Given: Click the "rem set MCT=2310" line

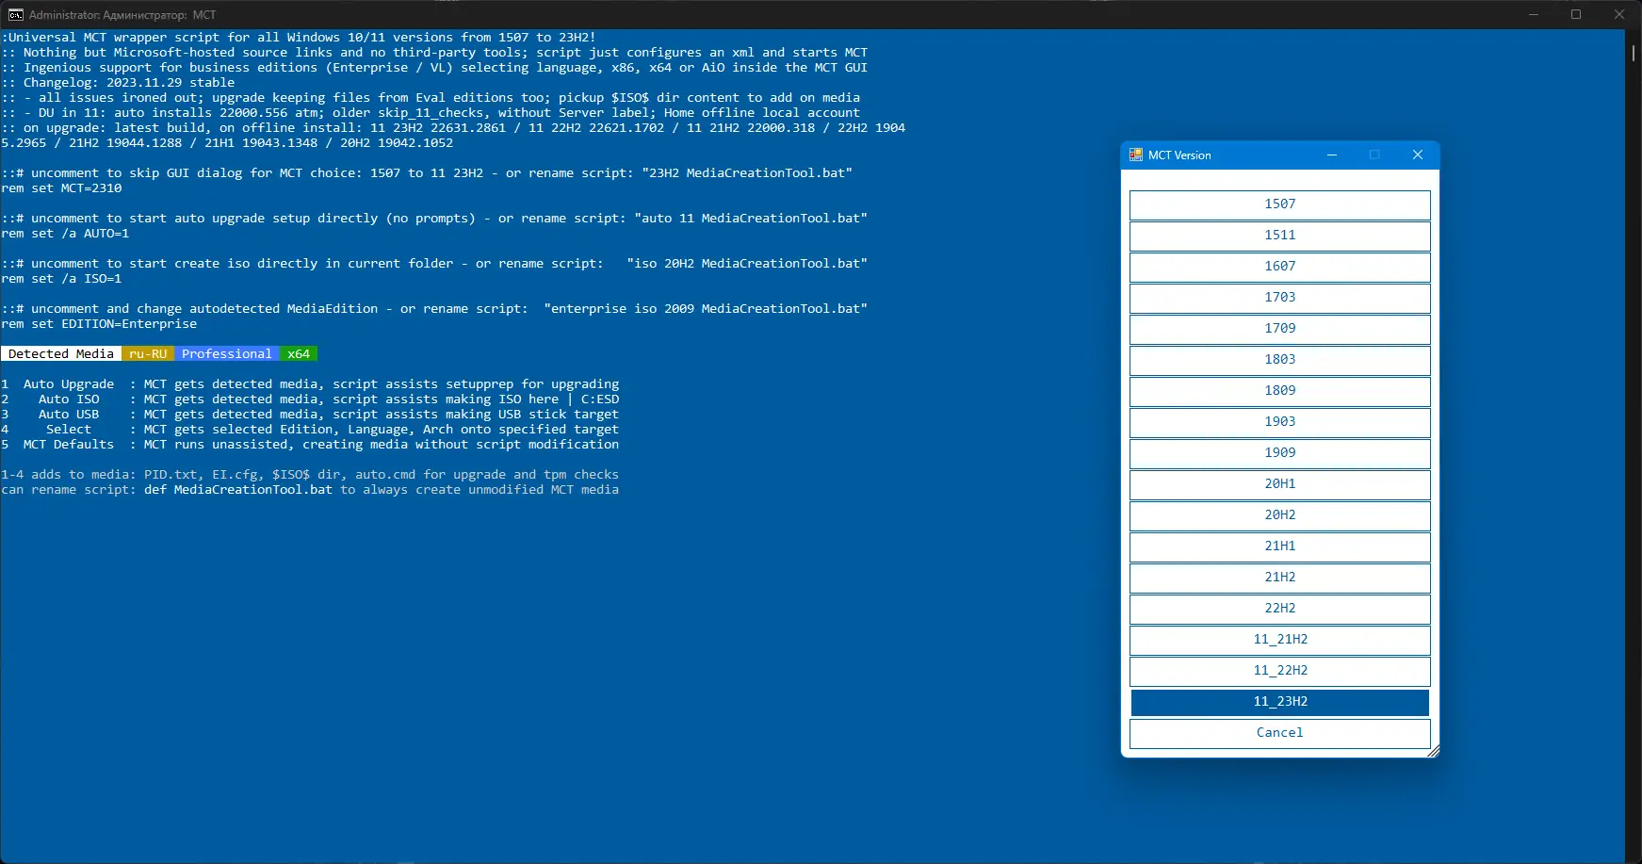Looking at the screenshot, I should point(61,188).
